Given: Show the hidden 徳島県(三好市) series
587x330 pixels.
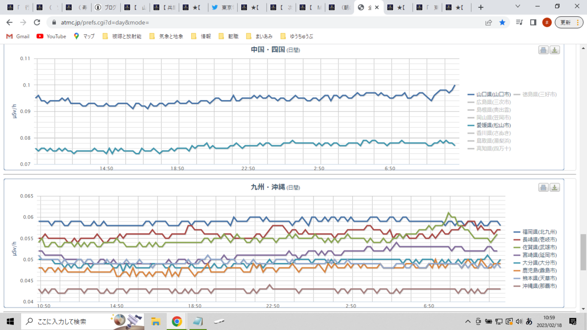Looking at the screenshot, I should [535, 94].
